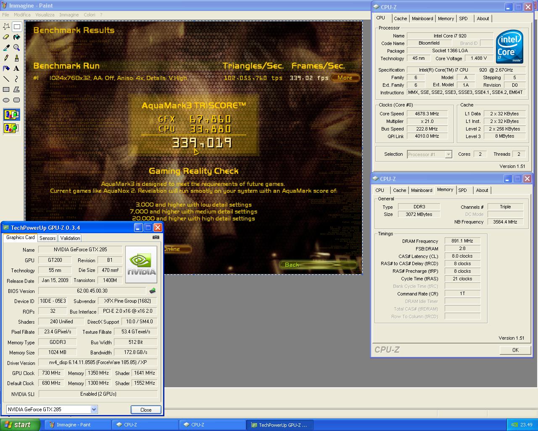Viewport: 538px width, 431px height.
Task: Pick the Eraser tool in Paint
Action: [x=6, y=37]
